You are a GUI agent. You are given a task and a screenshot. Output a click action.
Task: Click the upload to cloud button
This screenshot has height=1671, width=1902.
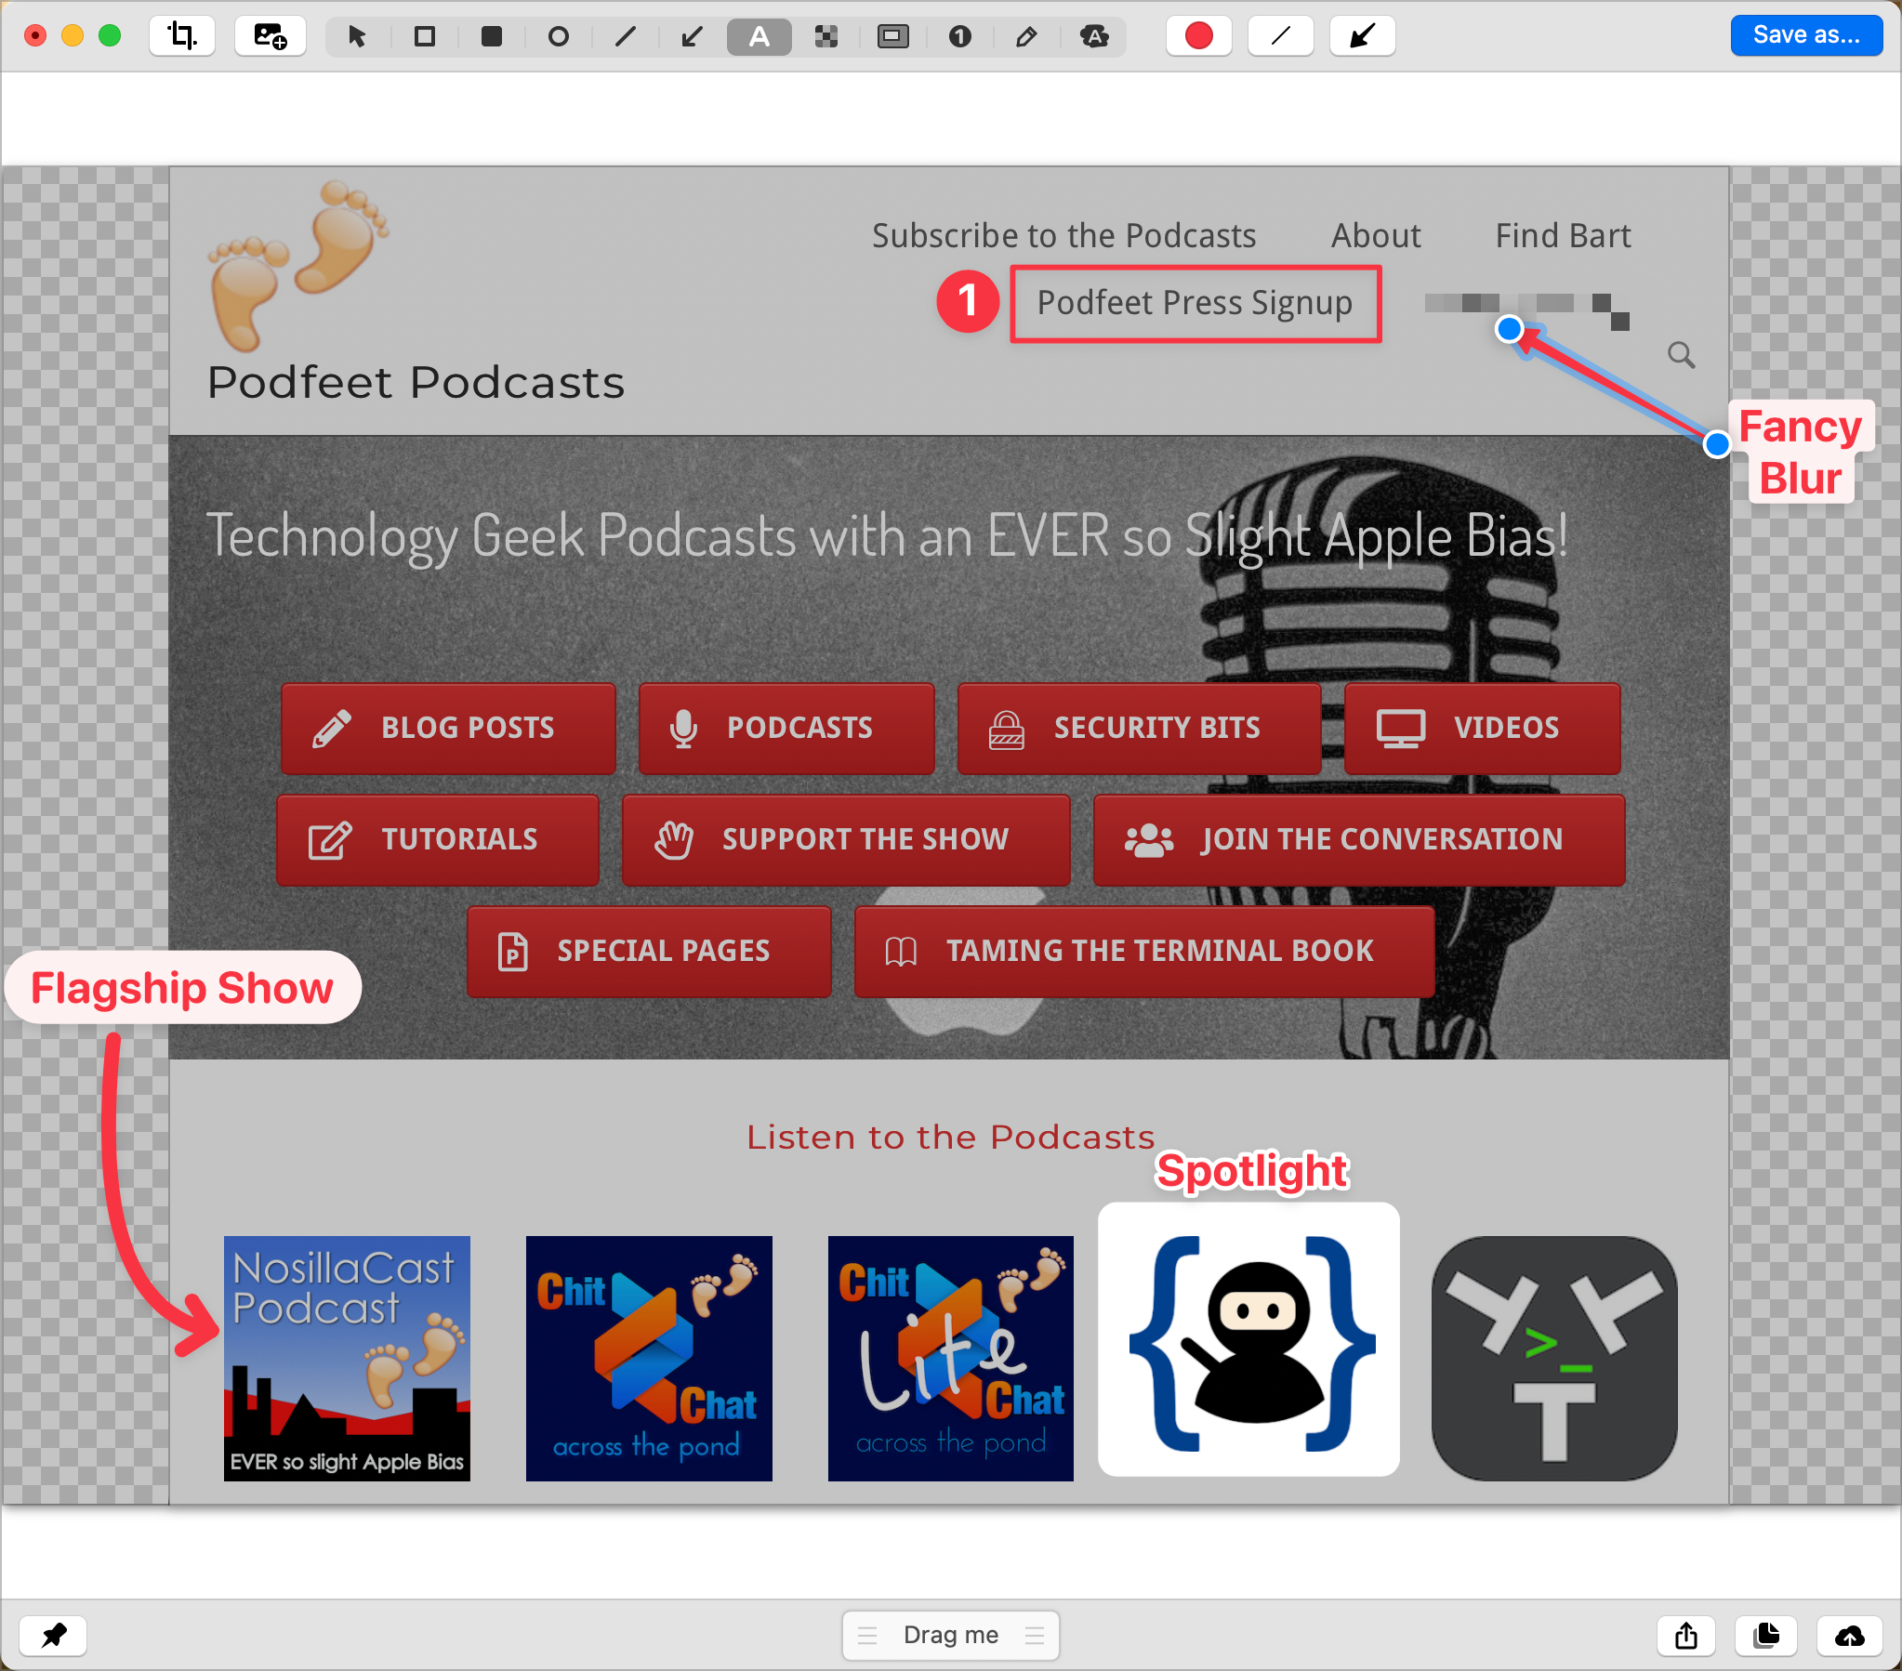[1849, 1635]
